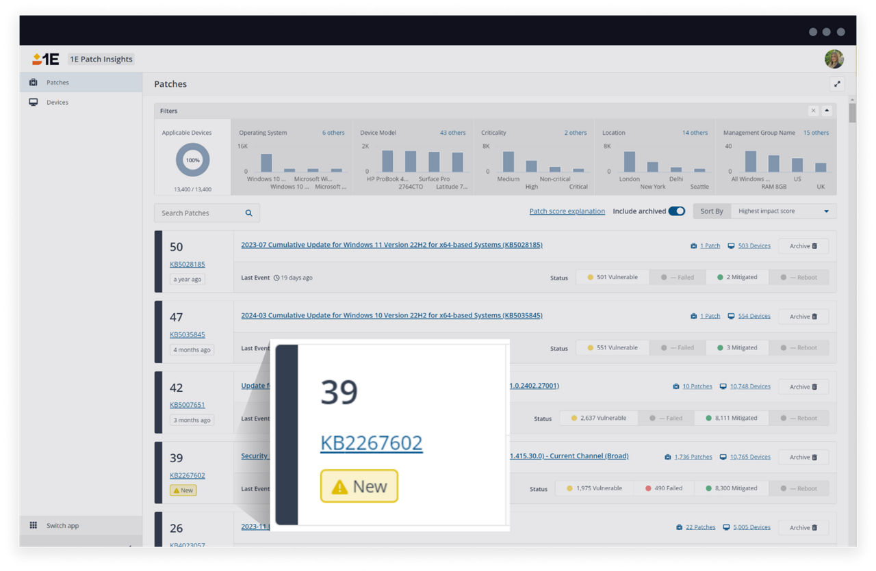Image resolution: width=876 pixels, height=571 pixels.
Task: Click the '3 months ago' date tag
Action: pyautogui.click(x=192, y=420)
